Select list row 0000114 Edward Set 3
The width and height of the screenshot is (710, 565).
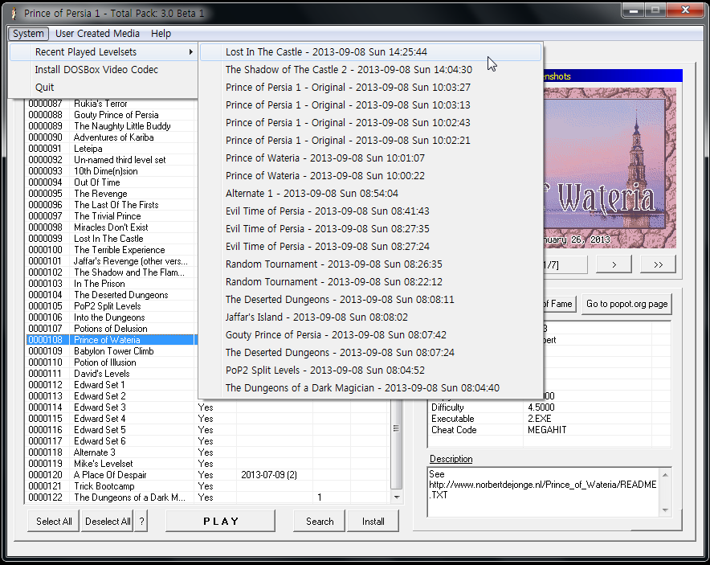coord(207,407)
